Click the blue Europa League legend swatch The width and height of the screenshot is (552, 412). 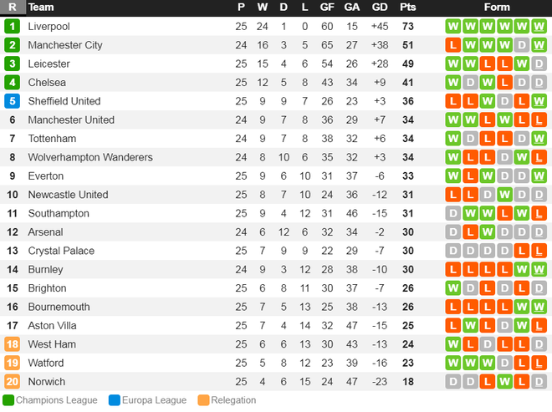click(115, 400)
